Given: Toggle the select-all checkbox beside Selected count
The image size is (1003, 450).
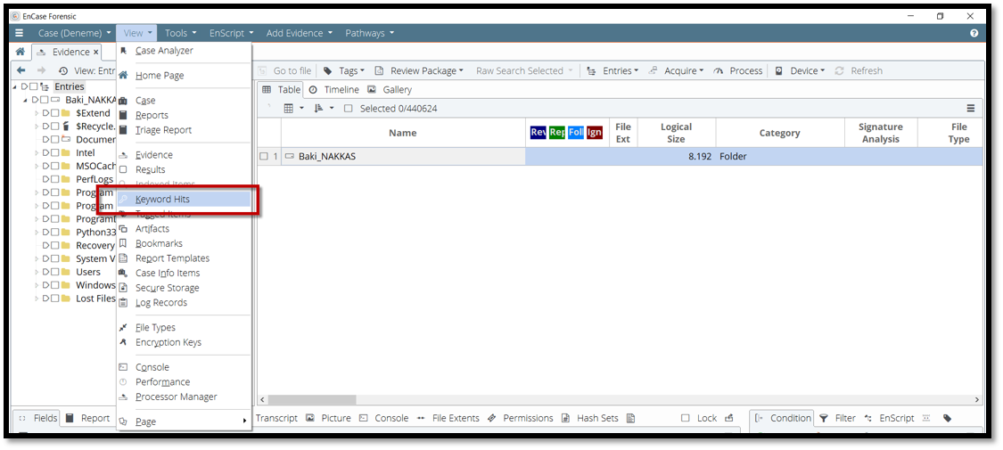Looking at the screenshot, I should (349, 109).
